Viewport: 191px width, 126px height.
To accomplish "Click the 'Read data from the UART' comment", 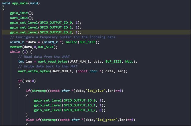I will click(x=44, y=57).
